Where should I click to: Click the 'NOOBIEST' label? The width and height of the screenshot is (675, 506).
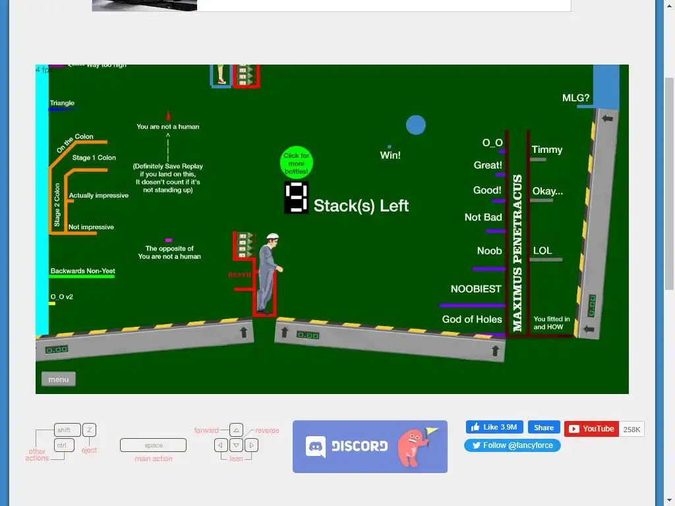(476, 289)
